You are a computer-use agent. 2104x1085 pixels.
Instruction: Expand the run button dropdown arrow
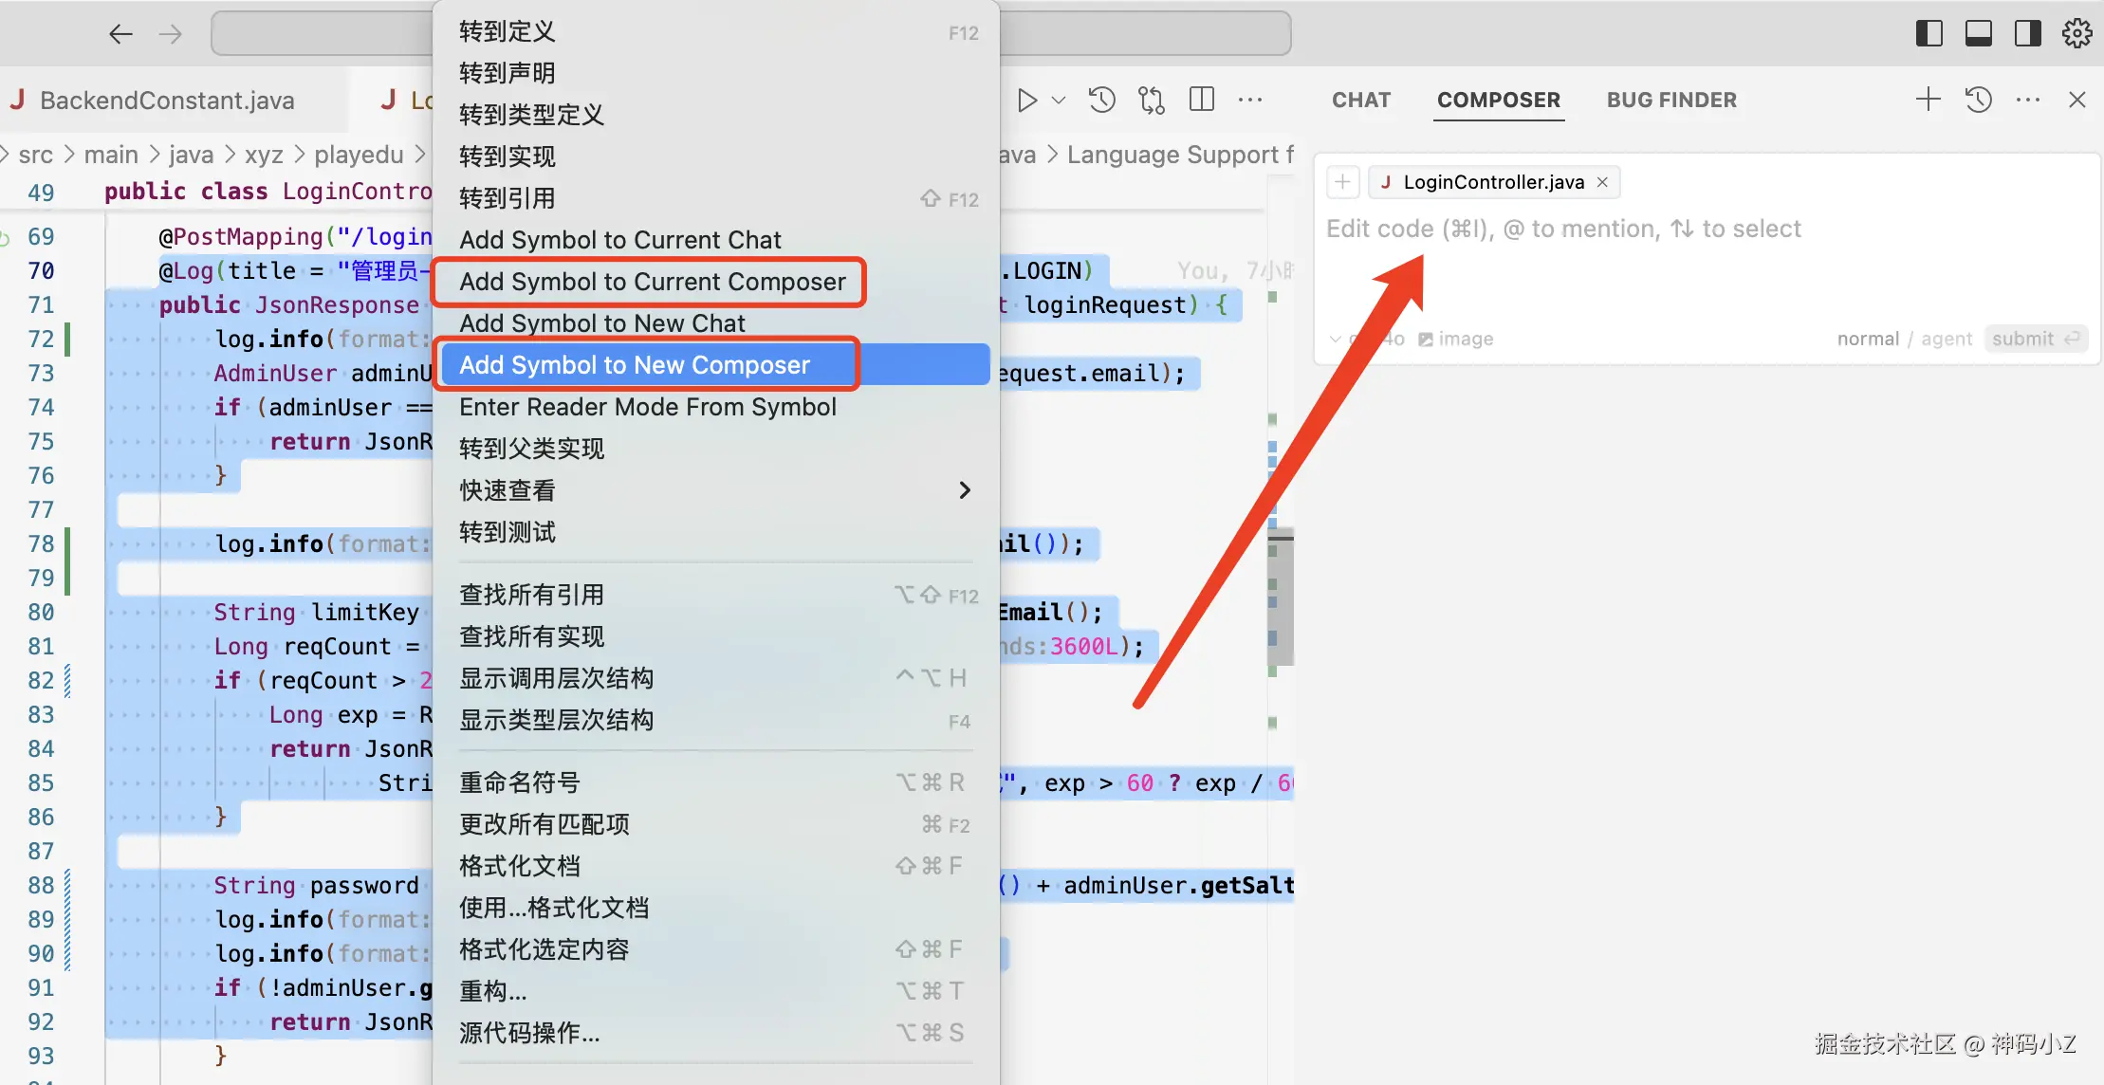click(1059, 100)
